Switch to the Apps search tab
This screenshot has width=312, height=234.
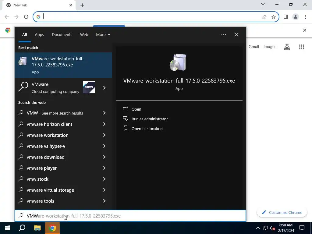coord(39,35)
